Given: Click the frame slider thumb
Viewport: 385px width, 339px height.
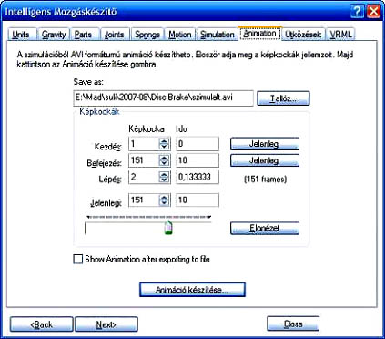Looking at the screenshot, I should (x=168, y=228).
